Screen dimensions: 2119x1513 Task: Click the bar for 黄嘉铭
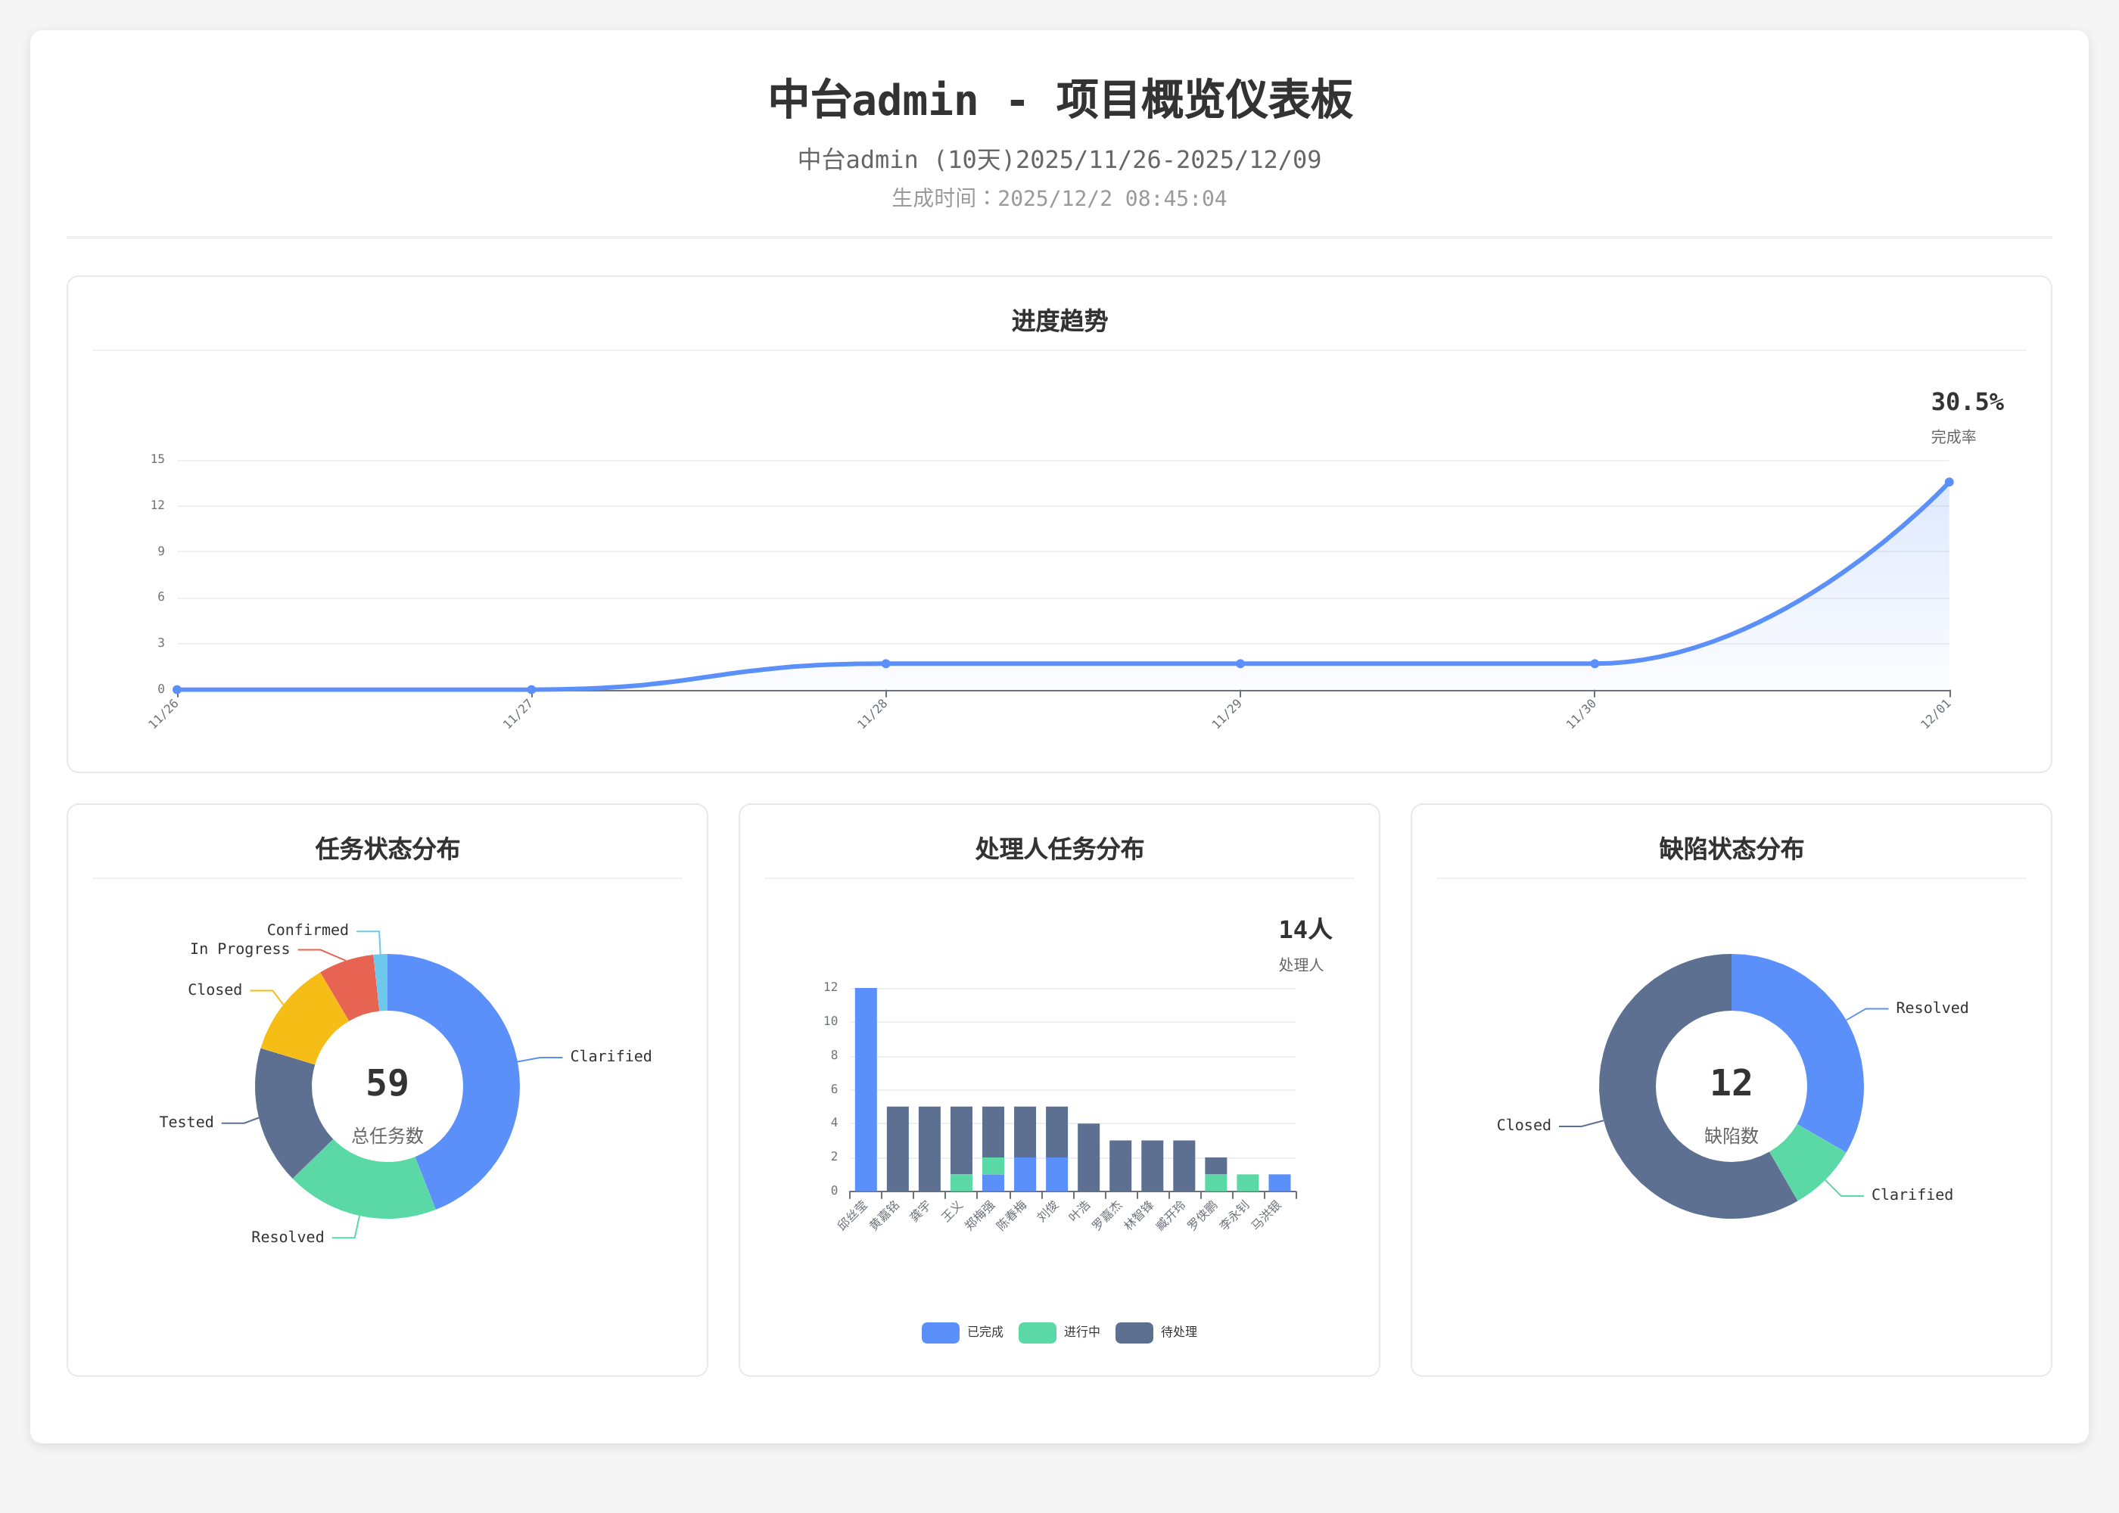tap(898, 1148)
